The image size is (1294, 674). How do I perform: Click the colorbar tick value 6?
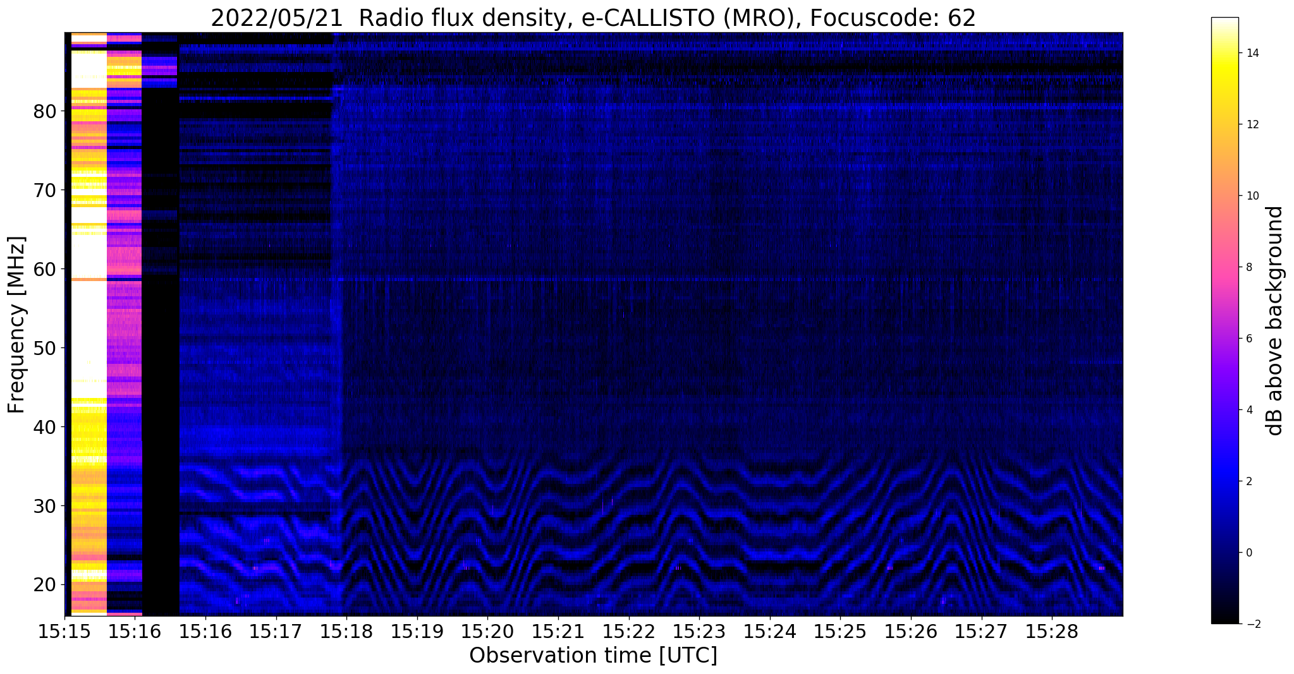[x=1248, y=339]
